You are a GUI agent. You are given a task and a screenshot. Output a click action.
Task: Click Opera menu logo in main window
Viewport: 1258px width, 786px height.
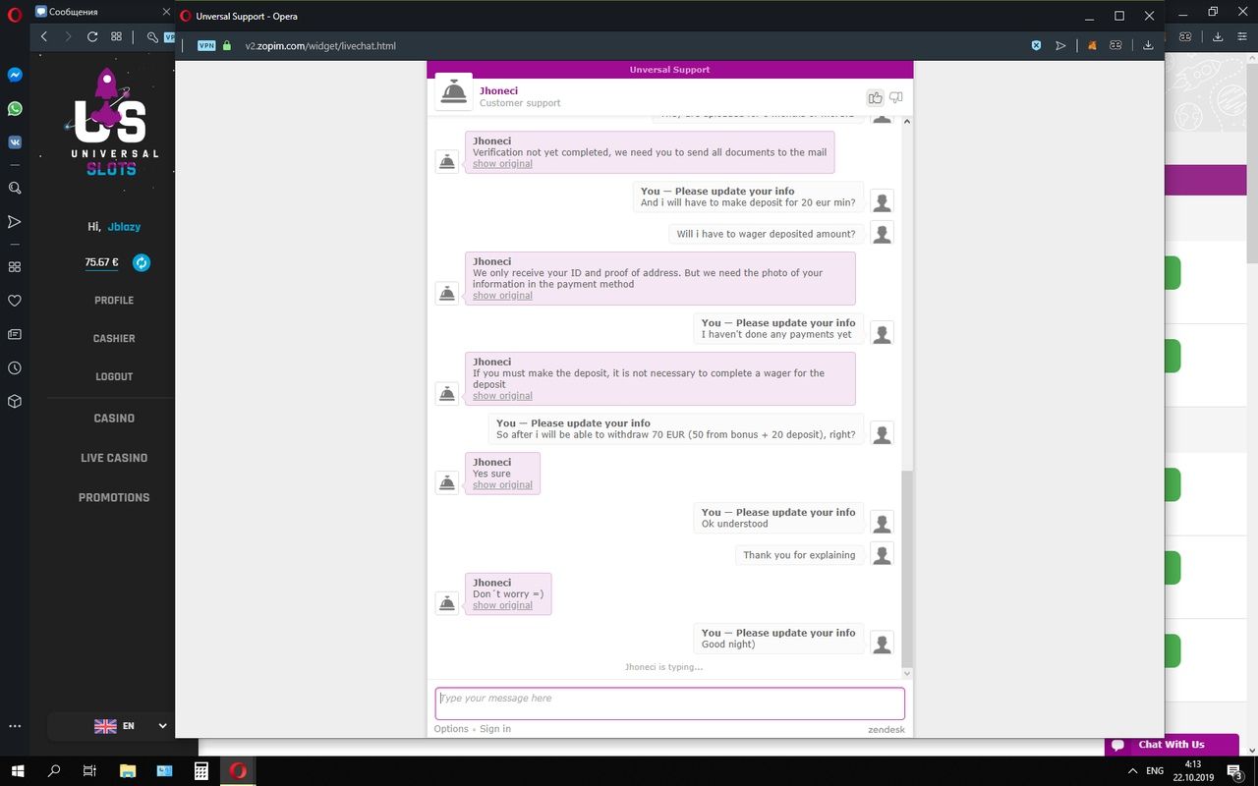coord(15,13)
